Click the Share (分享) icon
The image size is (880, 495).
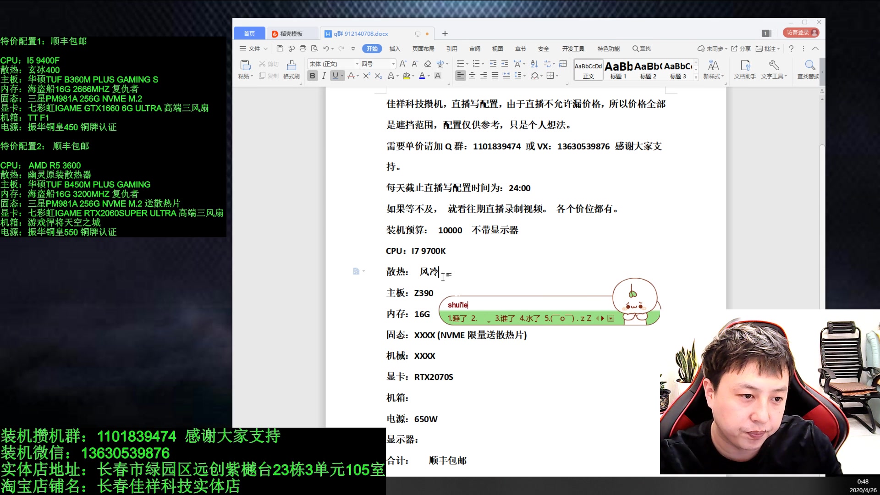[741, 49]
